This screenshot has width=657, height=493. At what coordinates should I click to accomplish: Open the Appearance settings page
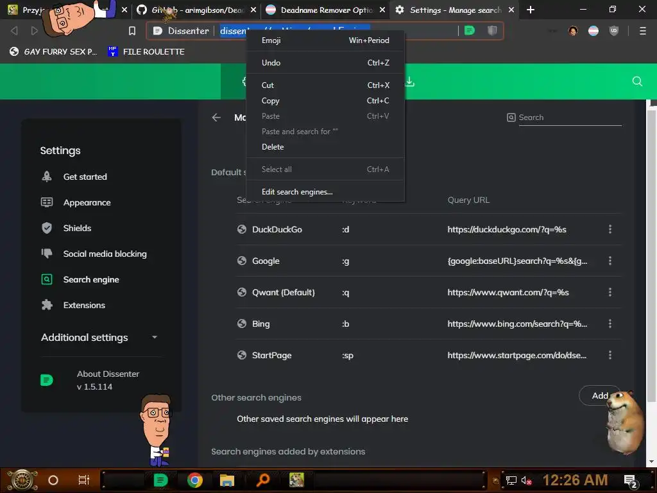pyautogui.click(x=87, y=202)
